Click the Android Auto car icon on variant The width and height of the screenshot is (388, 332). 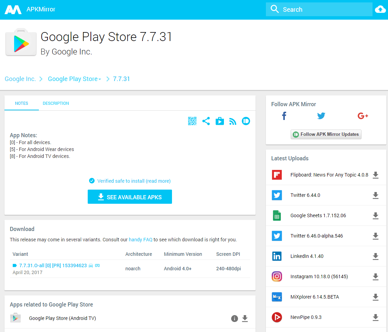91,265
